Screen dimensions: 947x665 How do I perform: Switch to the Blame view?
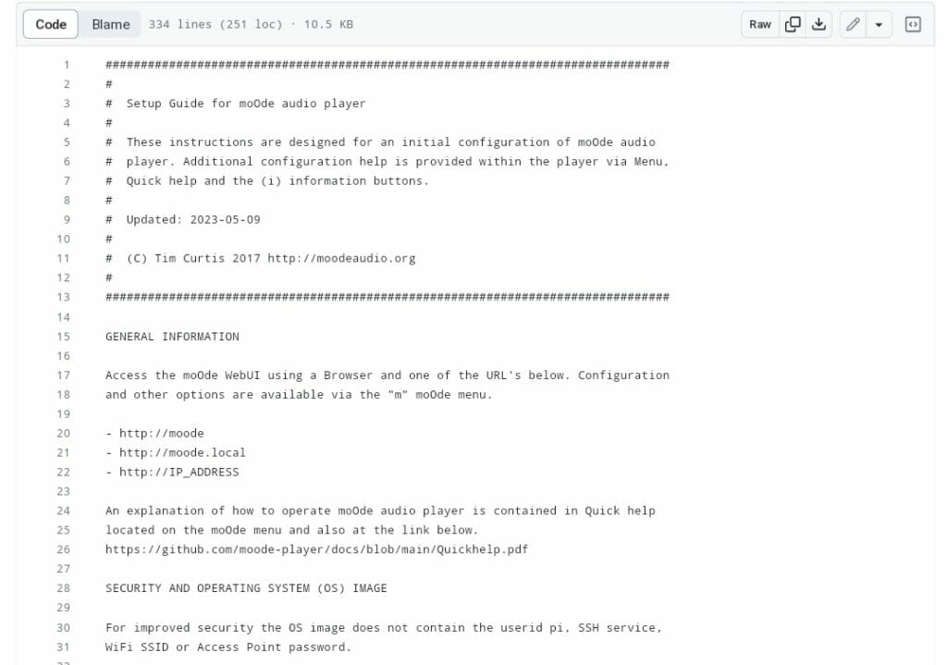(111, 24)
